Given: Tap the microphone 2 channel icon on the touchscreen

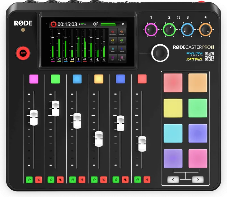Looking at the screenshot, I should click(59, 59).
